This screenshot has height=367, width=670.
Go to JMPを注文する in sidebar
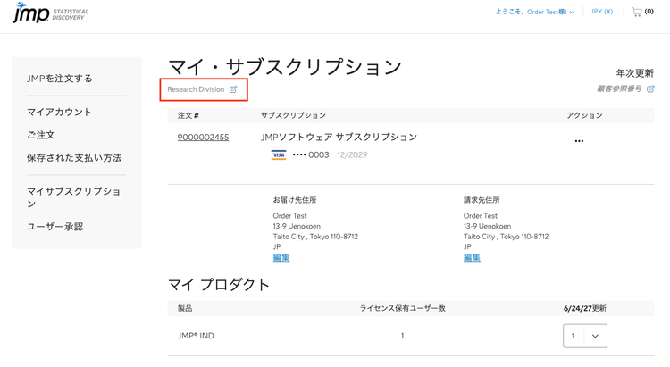[x=59, y=79]
